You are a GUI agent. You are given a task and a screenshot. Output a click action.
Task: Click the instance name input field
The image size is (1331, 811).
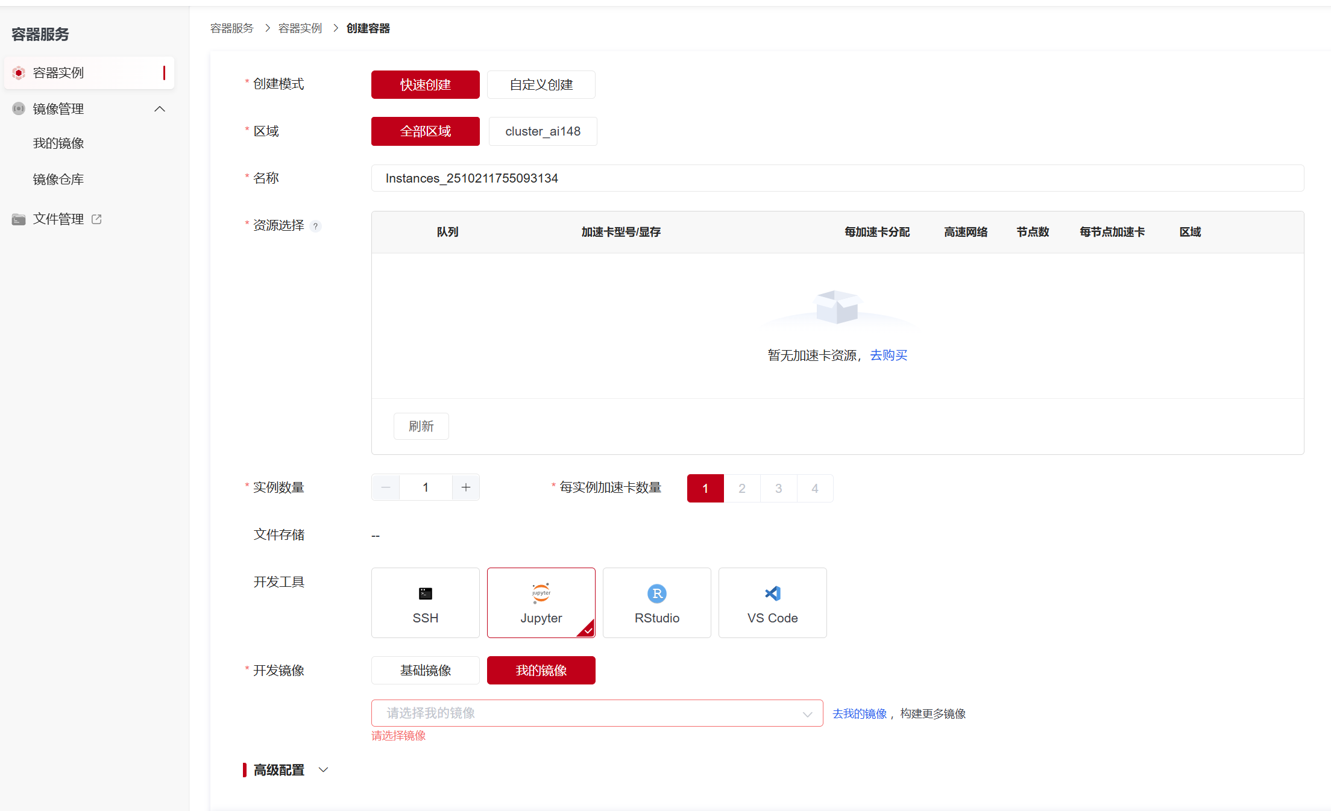[837, 178]
